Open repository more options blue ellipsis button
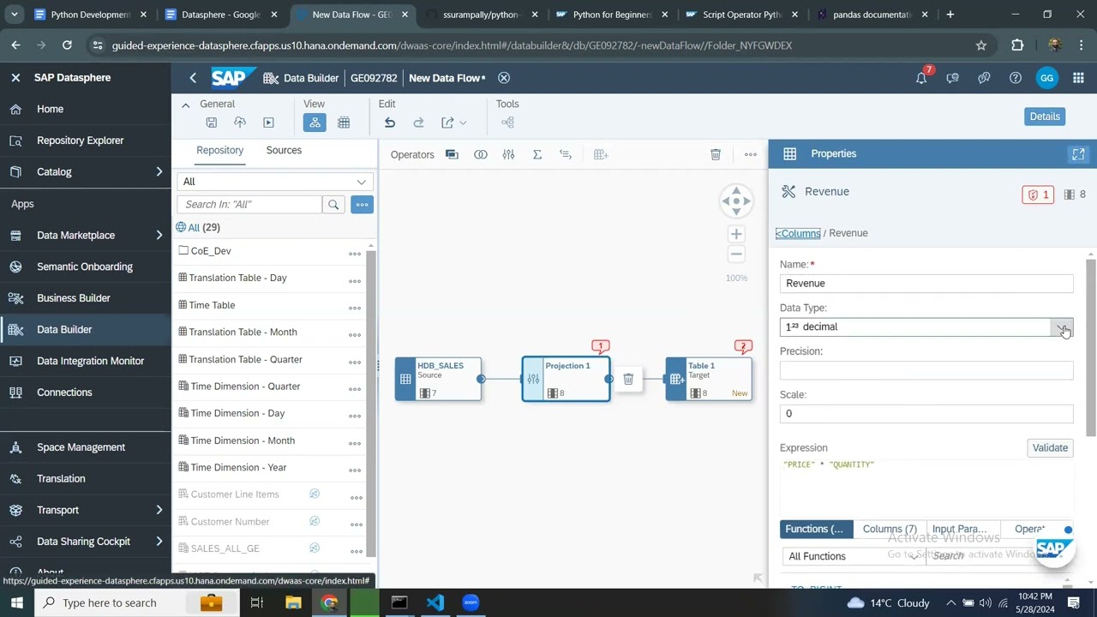 362,204
